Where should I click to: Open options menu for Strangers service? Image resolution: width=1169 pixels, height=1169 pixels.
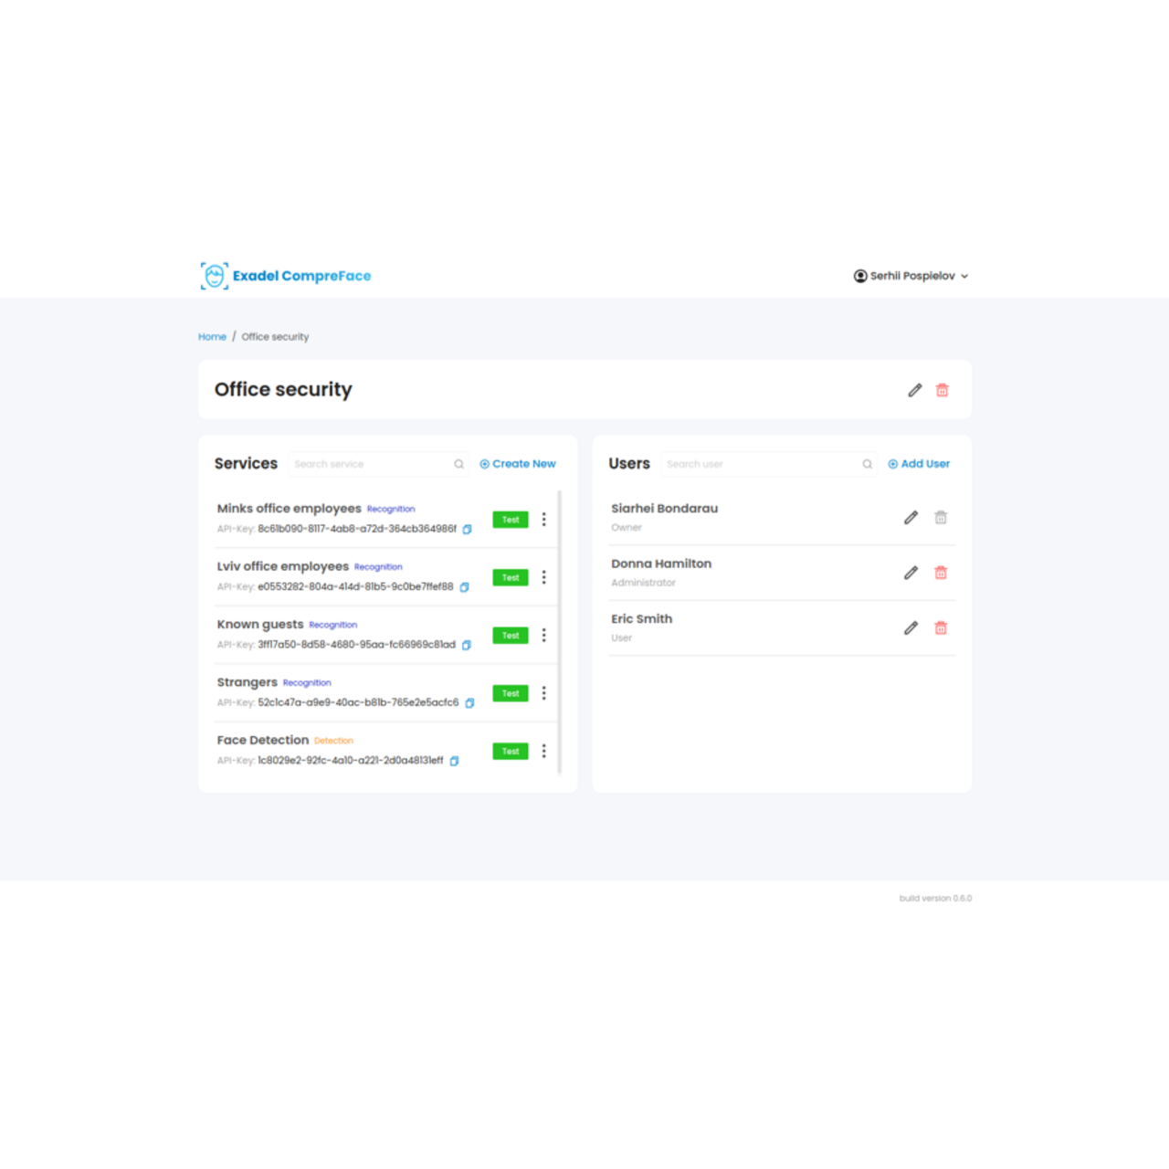pyautogui.click(x=543, y=693)
